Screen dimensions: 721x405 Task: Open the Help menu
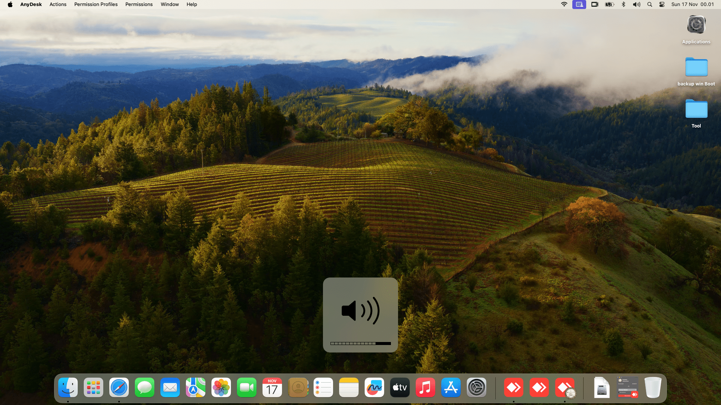(x=192, y=4)
